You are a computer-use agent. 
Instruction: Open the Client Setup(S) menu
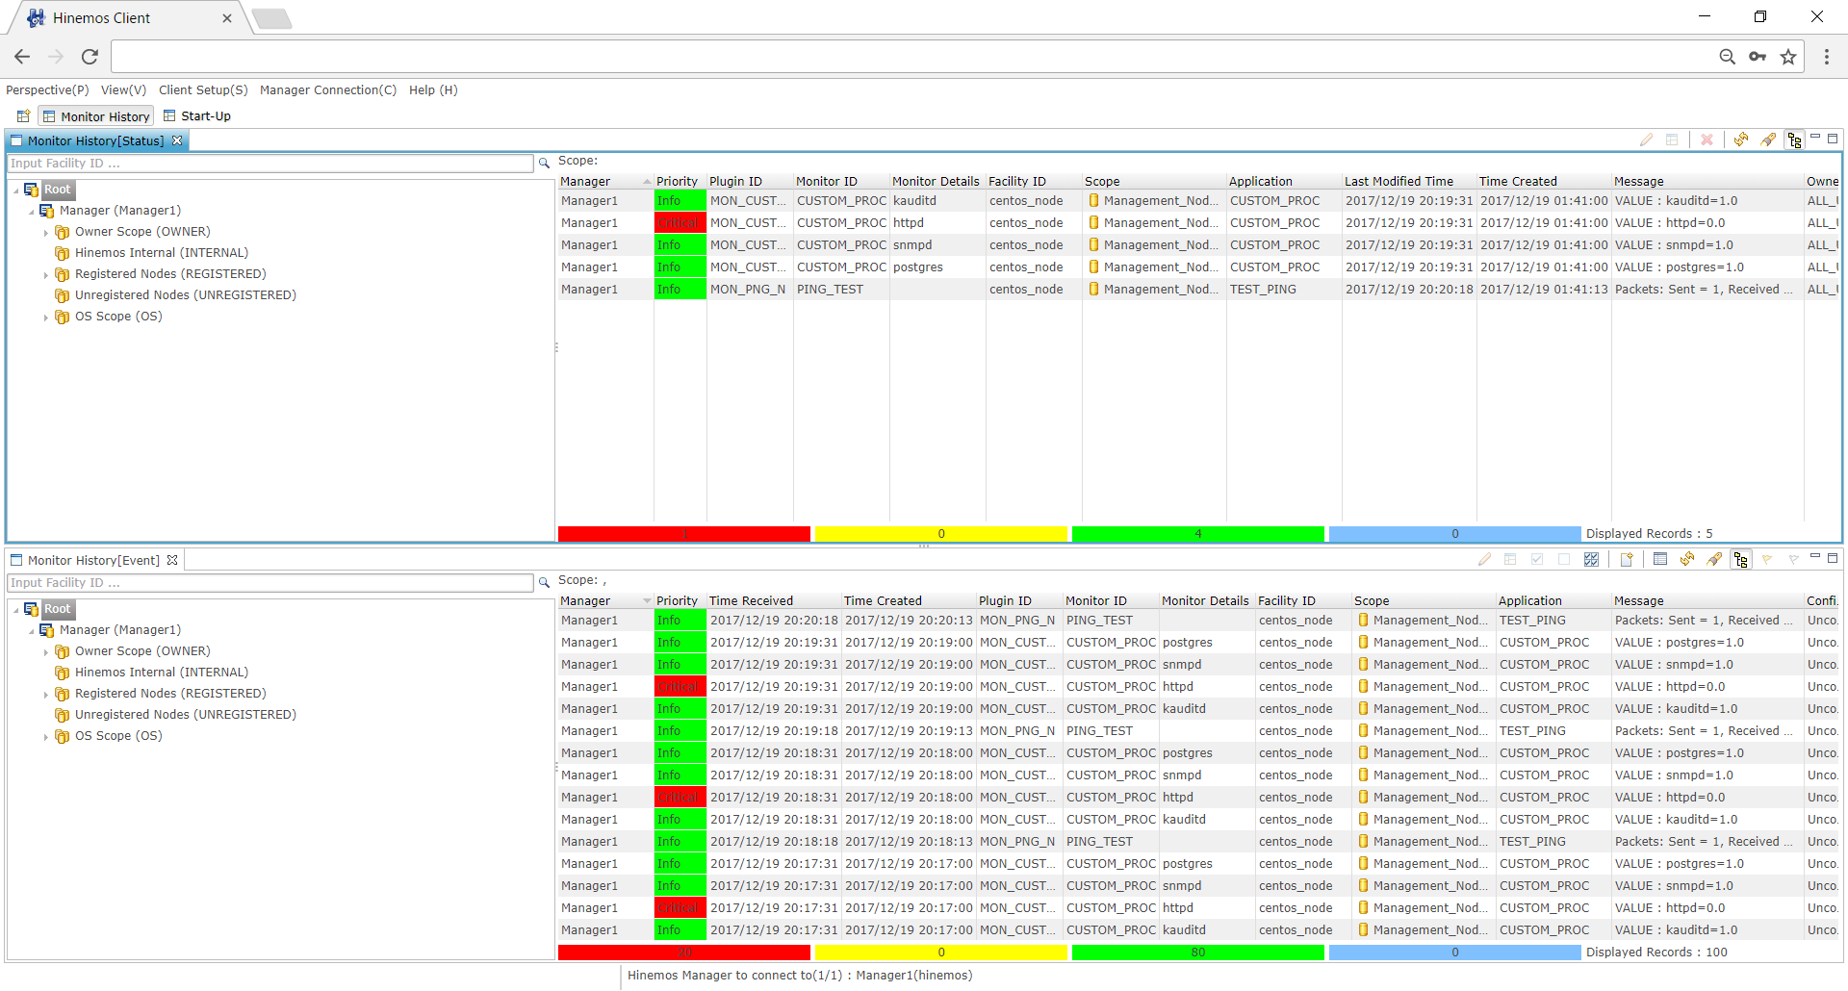click(x=203, y=89)
